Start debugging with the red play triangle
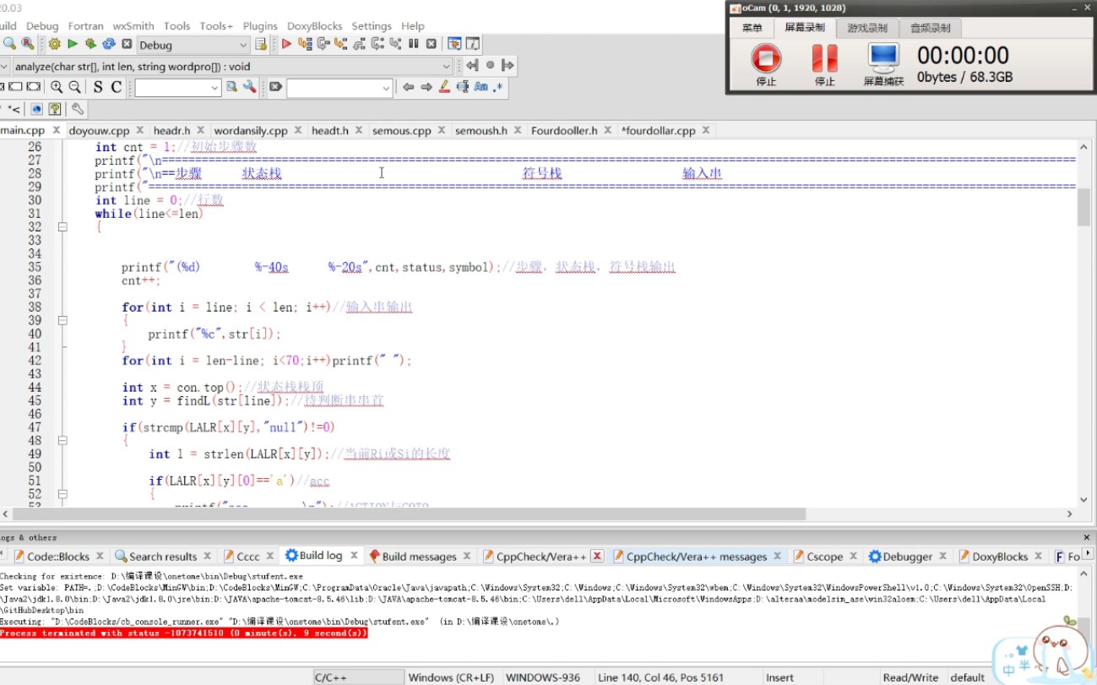Viewport: 1097px width, 685px height. 286,44
